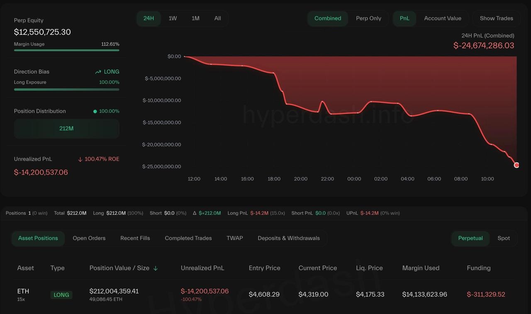Click the LONG trend arrow icon
The width and height of the screenshot is (531, 314).
98,72
